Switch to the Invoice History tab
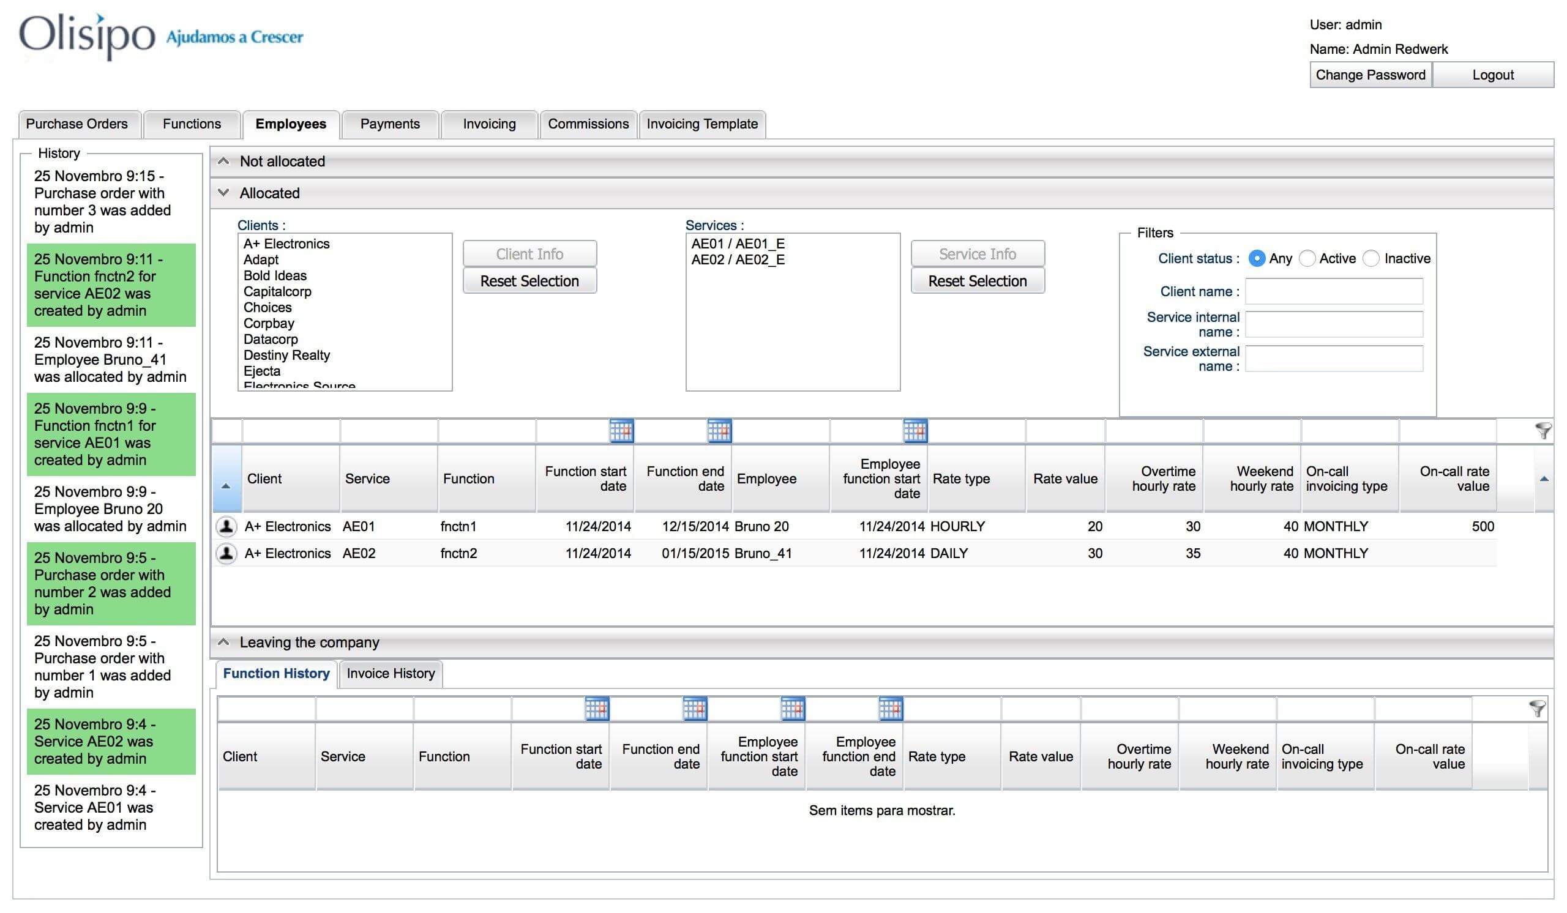This screenshot has width=1567, height=913. pyautogui.click(x=391, y=674)
